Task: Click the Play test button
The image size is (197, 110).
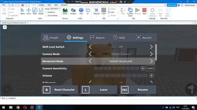Action: [x=123, y=12]
